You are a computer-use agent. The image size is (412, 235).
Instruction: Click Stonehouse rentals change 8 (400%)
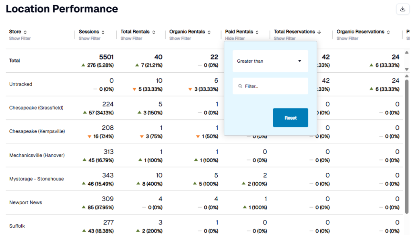coord(150,184)
